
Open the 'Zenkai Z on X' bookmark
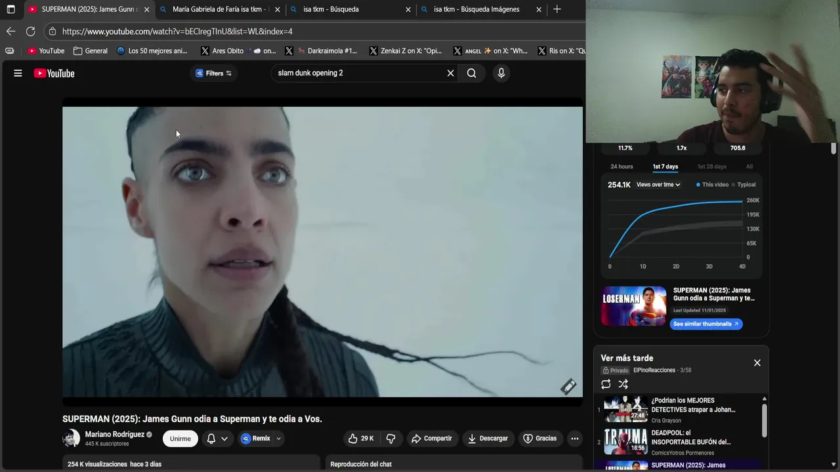pyautogui.click(x=406, y=50)
